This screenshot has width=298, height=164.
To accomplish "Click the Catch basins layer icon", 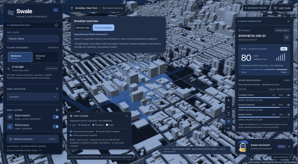I will tap(10, 117).
